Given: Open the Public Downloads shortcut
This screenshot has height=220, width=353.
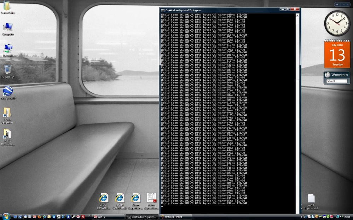Looking at the screenshot, I should click(x=8, y=135).
